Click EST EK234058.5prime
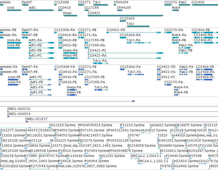This screenshot has width=218, height=170. pyautogui.click(x=141, y=145)
